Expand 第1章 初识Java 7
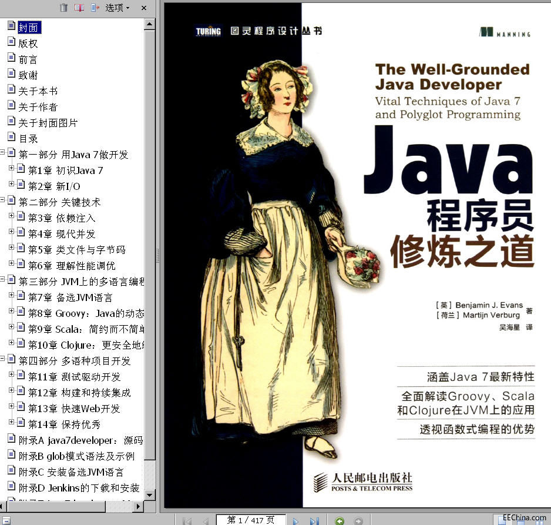This screenshot has width=551, height=525. (x=12, y=168)
